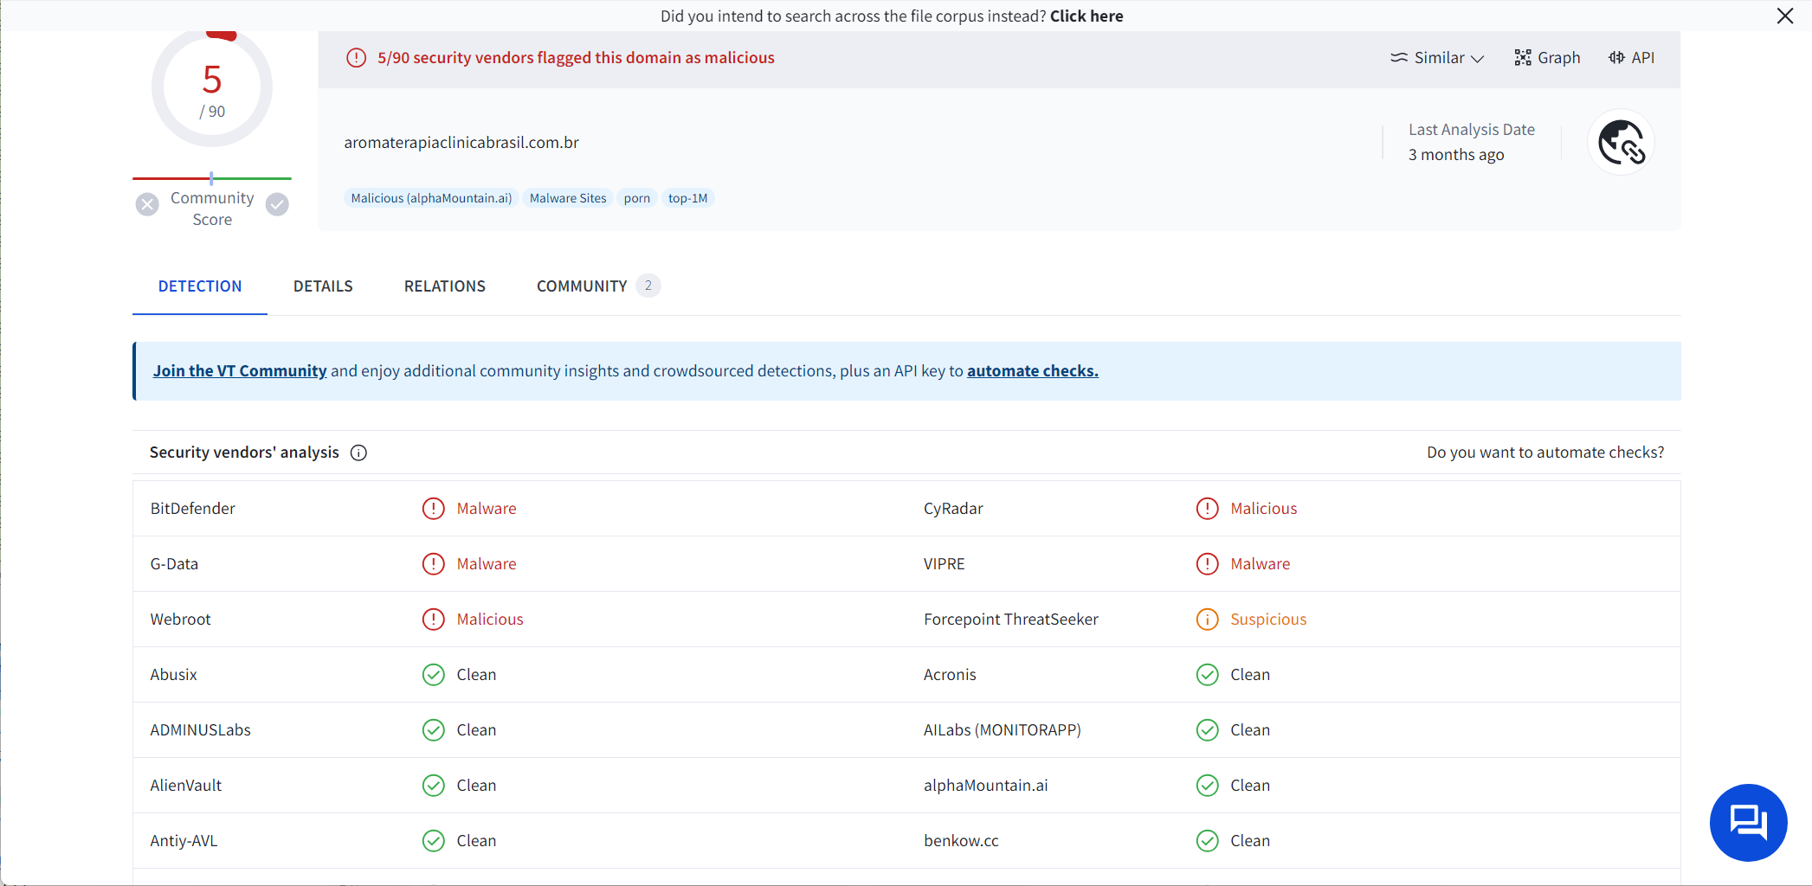Request reanalysis using the circular rescan icon
This screenshot has width=1812, height=886.
1621,142
